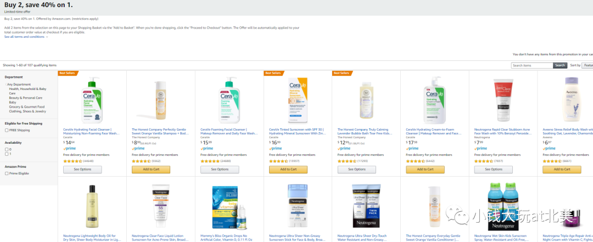Check the Availability option labeled 0
593x242 pixels.
click(x=7, y=149)
